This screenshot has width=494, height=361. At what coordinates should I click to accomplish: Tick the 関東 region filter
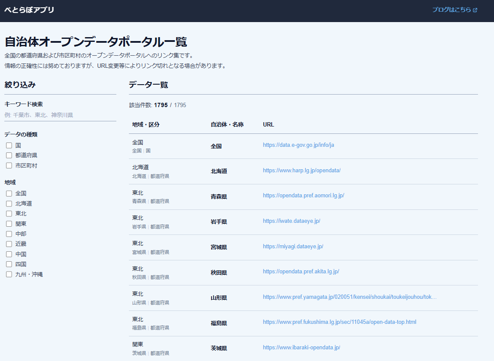(9, 224)
